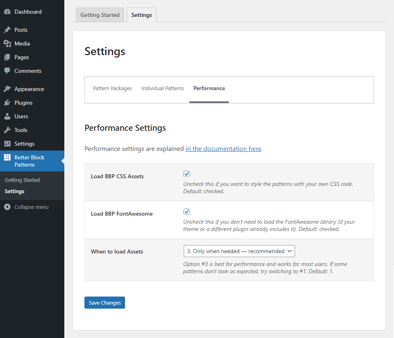Click the Appearance paintbrush icon

click(7, 89)
